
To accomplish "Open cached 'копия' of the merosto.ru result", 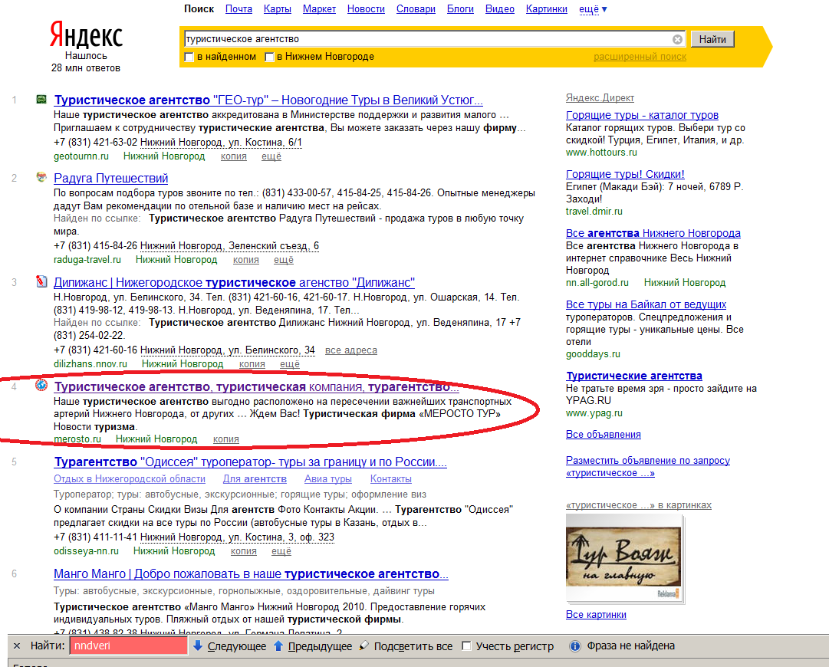I will point(226,439).
